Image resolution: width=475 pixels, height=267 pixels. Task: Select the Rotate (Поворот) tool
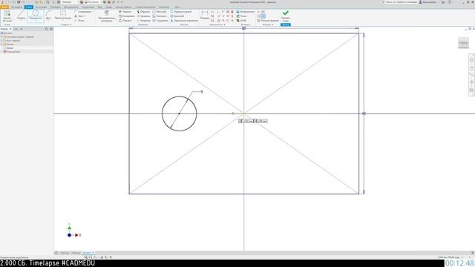125,21
